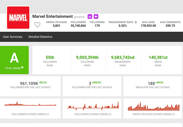Click the Followers For The Last 30 Days label
Screen dimensions: 183x127
coord(30,87)
